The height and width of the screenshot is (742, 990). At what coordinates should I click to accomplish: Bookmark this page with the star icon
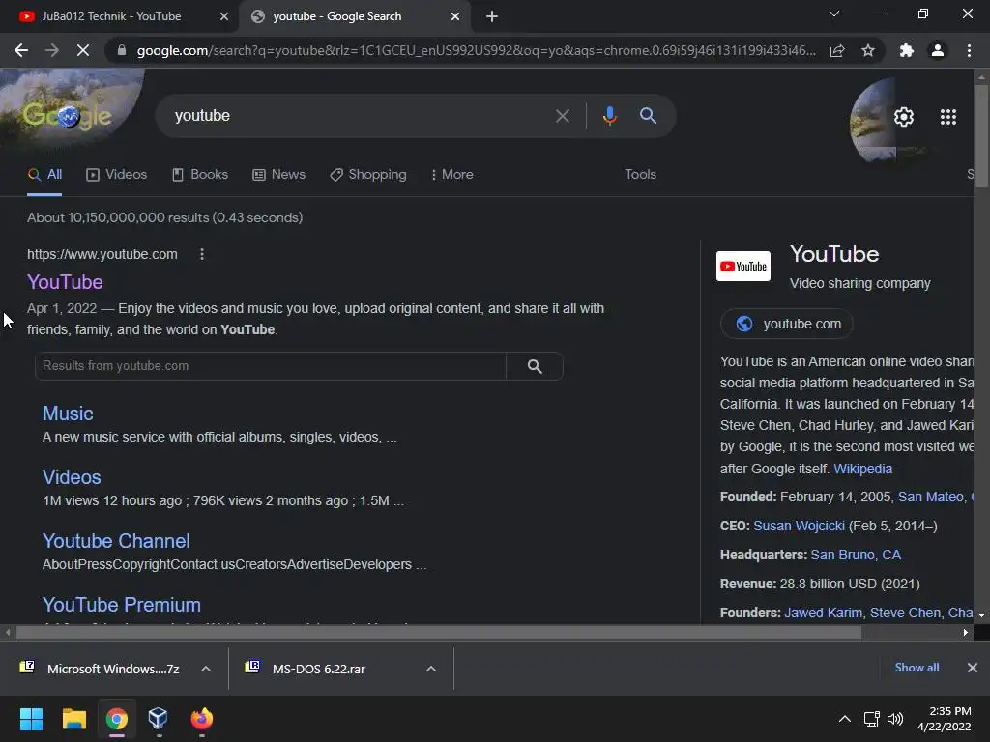tap(868, 50)
